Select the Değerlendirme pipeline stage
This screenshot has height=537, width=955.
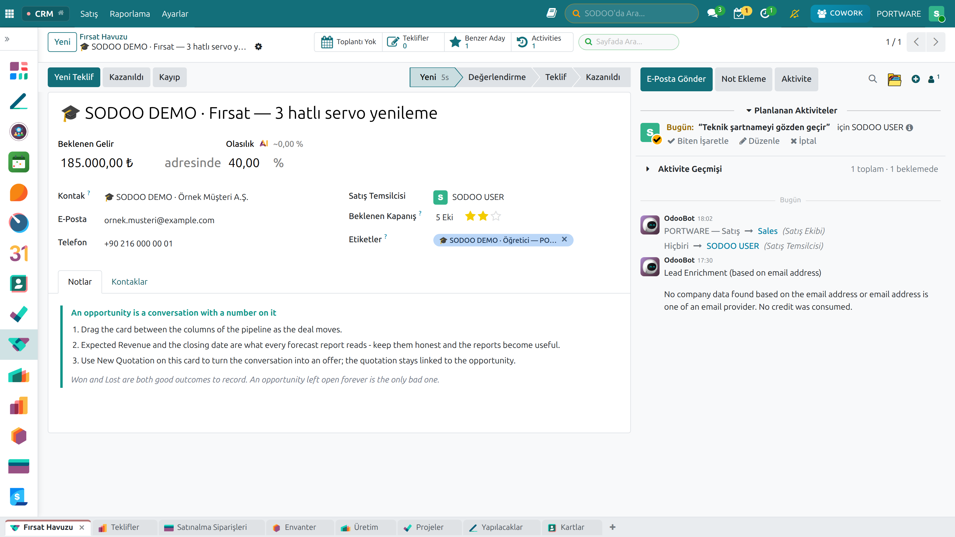tap(497, 77)
